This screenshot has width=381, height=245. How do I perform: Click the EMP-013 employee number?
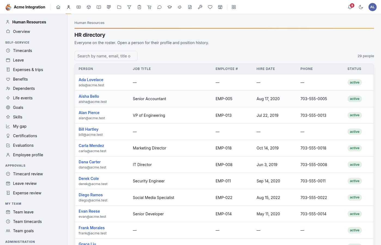pyautogui.click(x=224, y=115)
